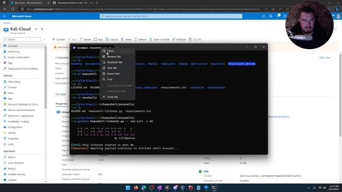The image size is (342, 192).
Task: Go back in the browser
Action: click(x=5, y=9)
